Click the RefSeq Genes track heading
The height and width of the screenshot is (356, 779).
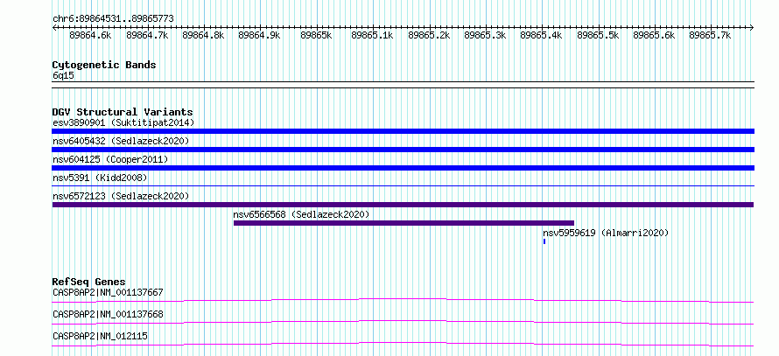[x=89, y=282]
